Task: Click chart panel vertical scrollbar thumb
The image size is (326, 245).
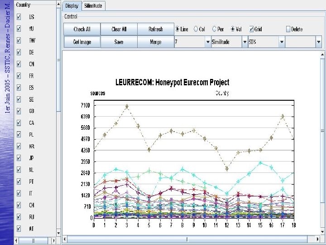Action: (322, 130)
